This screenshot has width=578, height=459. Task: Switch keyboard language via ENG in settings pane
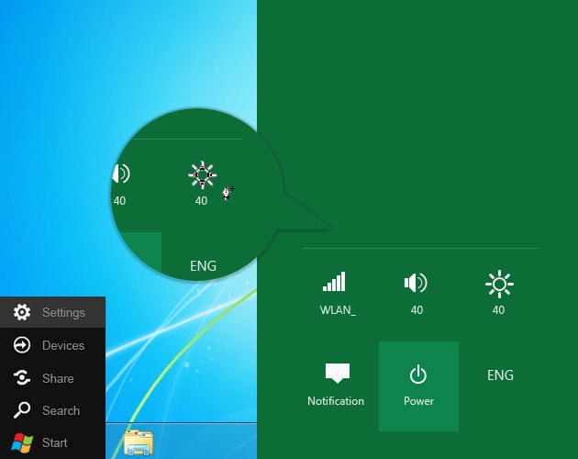tap(500, 375)
